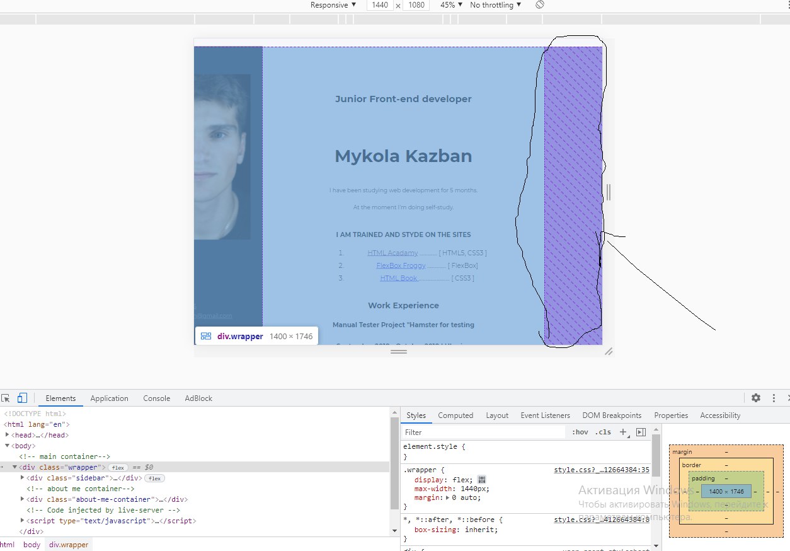Open the Event Listeners pane tab
This screenshot has height=551, width=790.
(x=545, y=415)
